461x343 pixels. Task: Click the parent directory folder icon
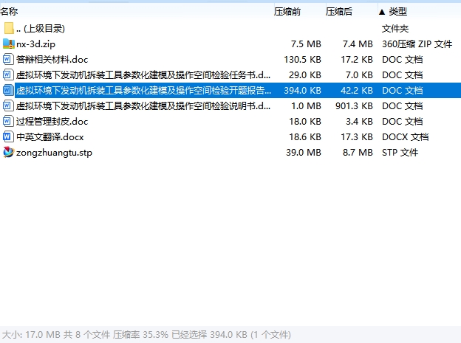click(9, 29)
